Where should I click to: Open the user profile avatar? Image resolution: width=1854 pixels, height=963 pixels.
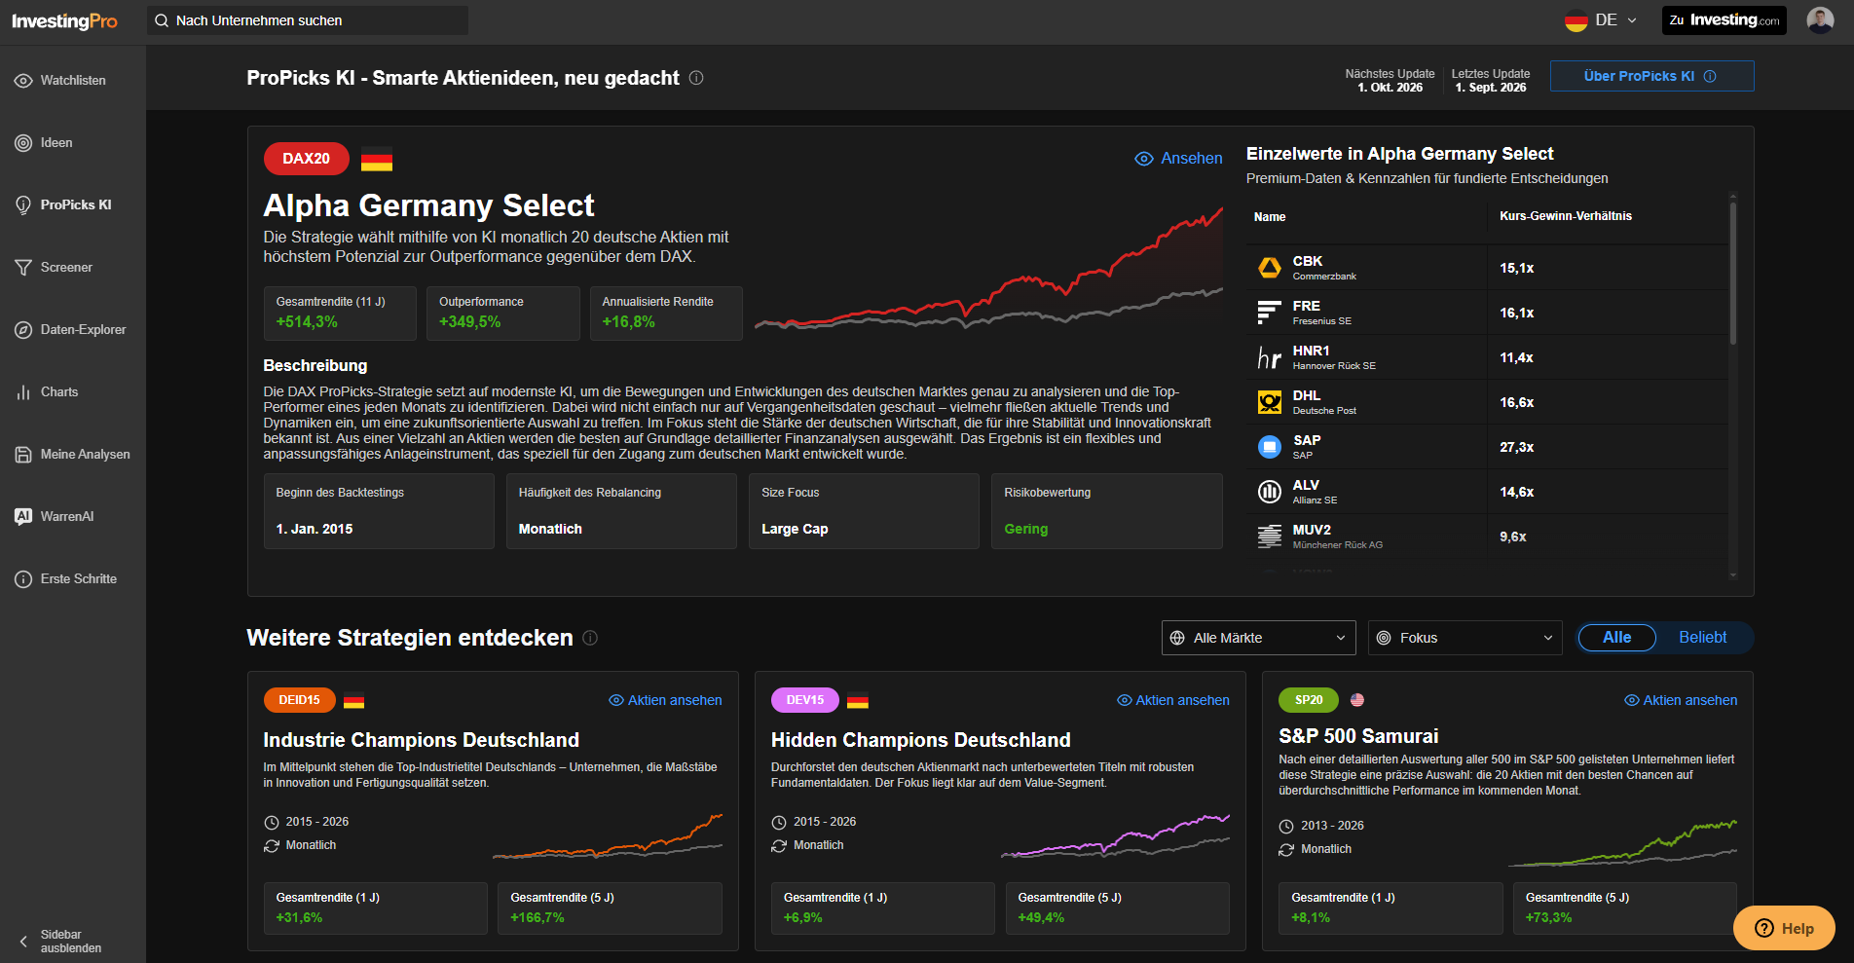click(1820, 19)
